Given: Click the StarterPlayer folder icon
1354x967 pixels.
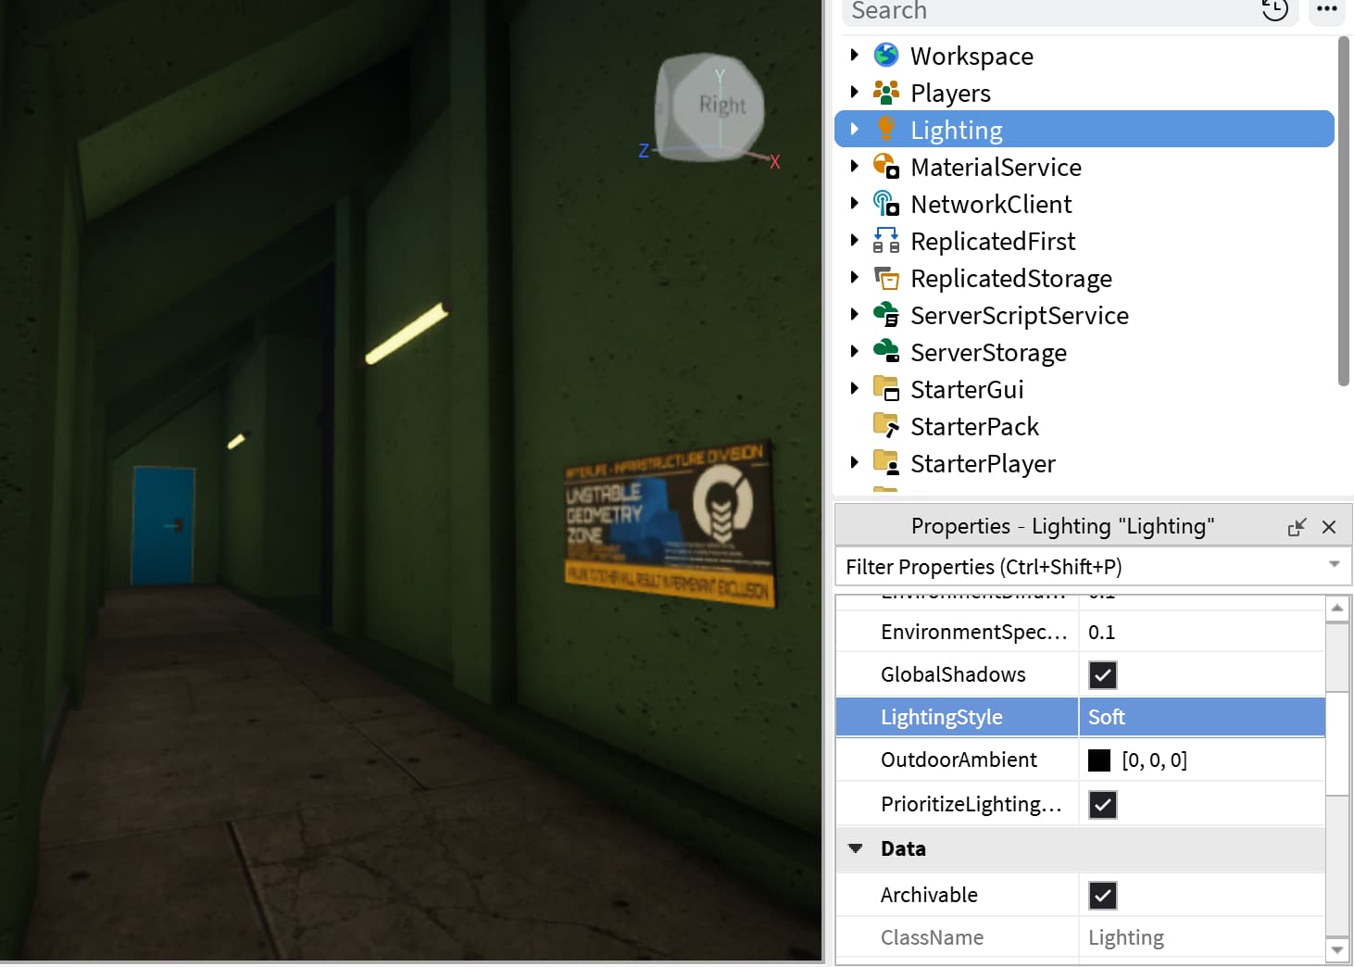Looking at the screenshot, I should [886, 463].
